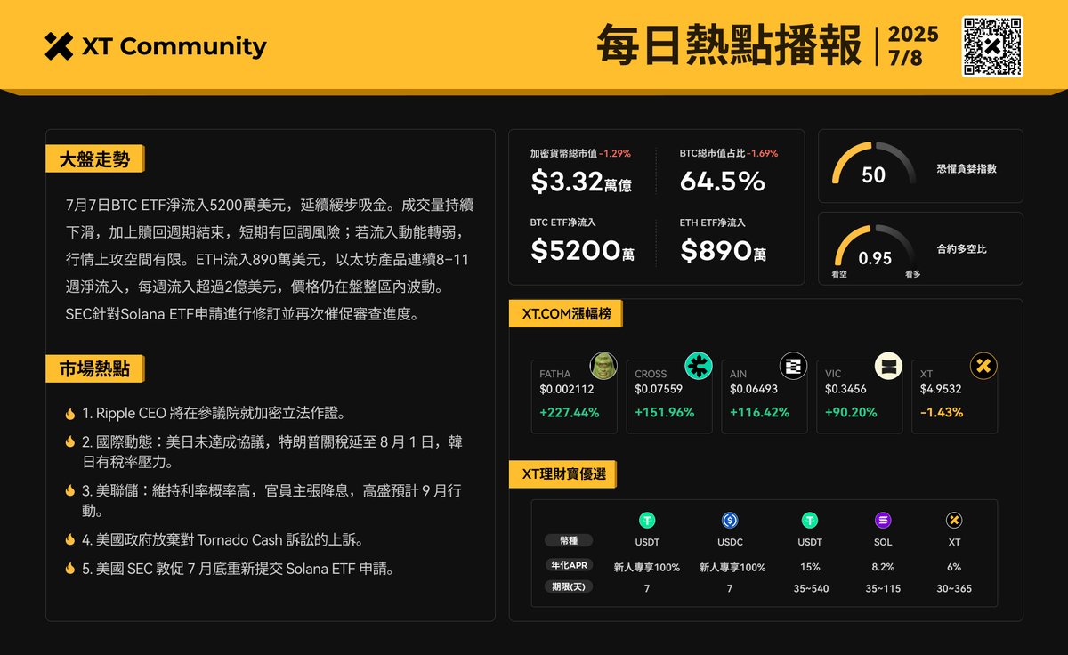Click the XT icon in earn table

pyautogui.click(x=954, y=521)
